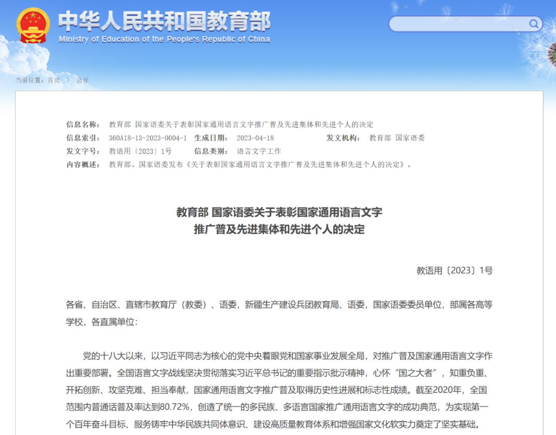Click the 中华人民共和国教育部 site title
Viewport: 556px width, 435px height.
point(164,21)
